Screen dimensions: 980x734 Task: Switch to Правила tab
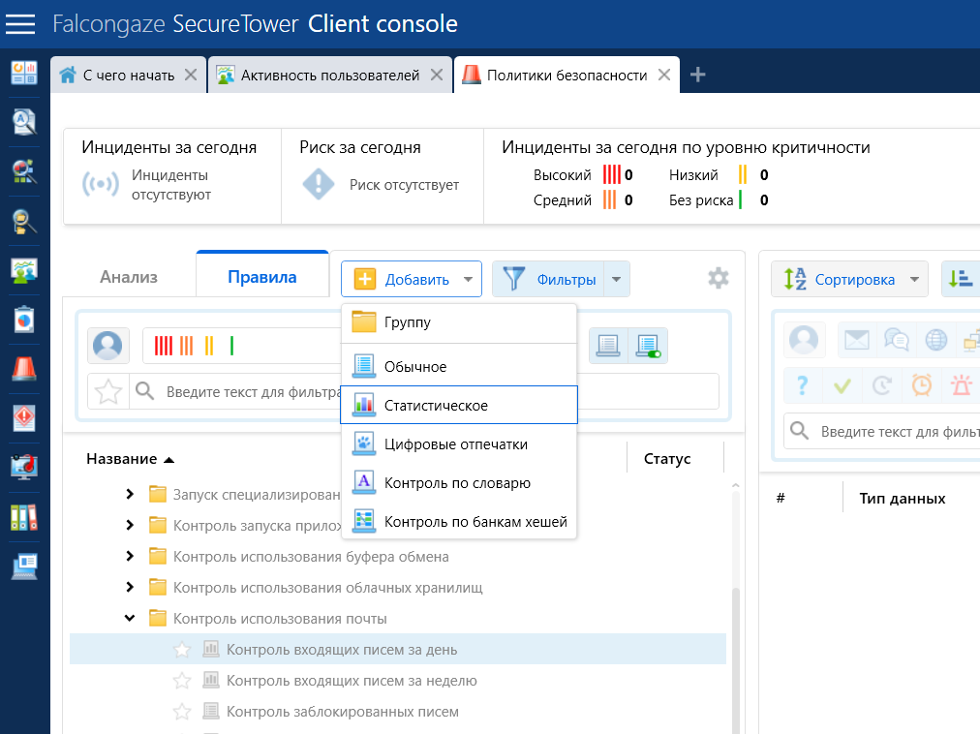261,276
